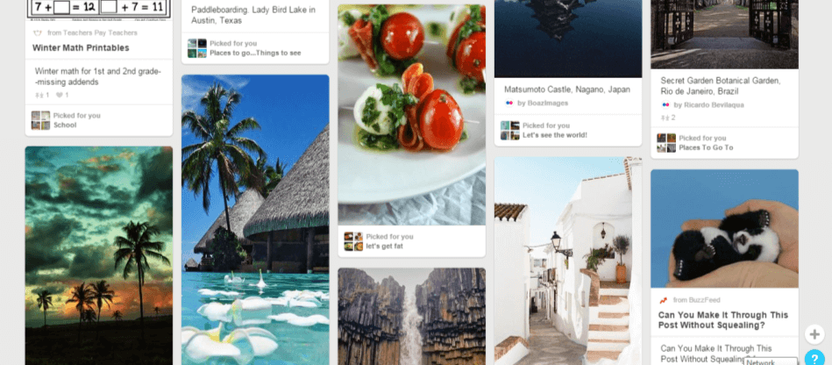Open the tomato mozzarella skewers pin image
The width and height of the screenshot is (832, 365).
click(412, 115)
